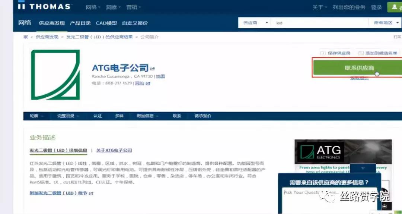Open the 营销 dropdown menu
Image resolution: width=402 pixels, height=214 pixels.
click(134, 7)
